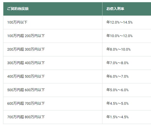
Task: Click the 400万円超 500万円以下 label
Action: coord(26,77)
